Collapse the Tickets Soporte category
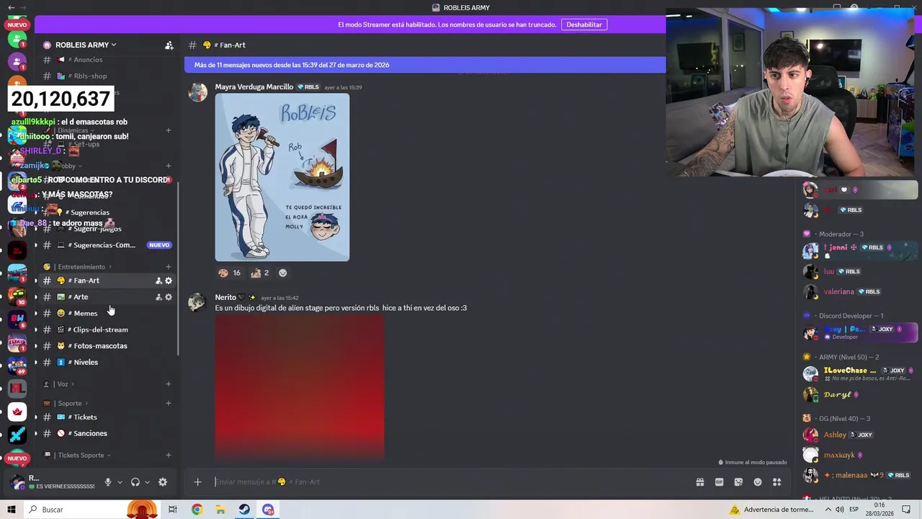The width and height of the screenshot is (922, 519). tap(77, 456)
